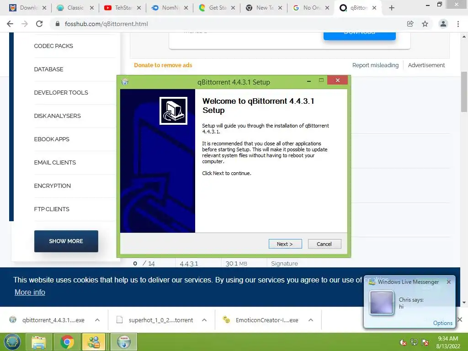Click Next in qBittorrent Setup

285,244
